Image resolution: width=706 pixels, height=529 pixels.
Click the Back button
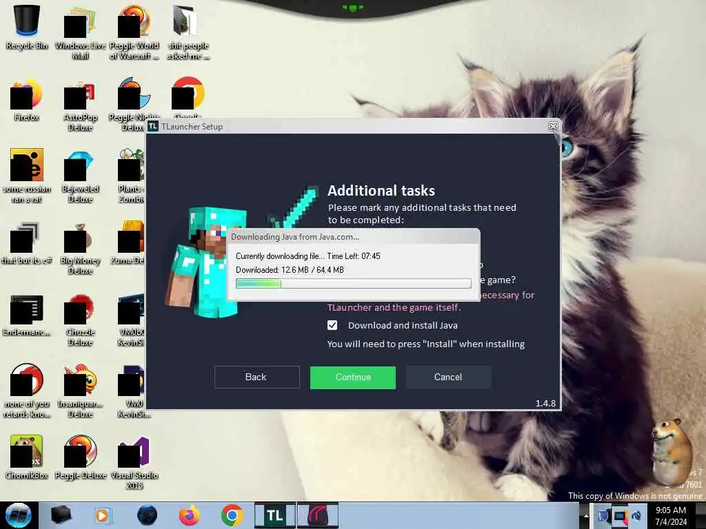pyautogui.click(x=256, y=377)
